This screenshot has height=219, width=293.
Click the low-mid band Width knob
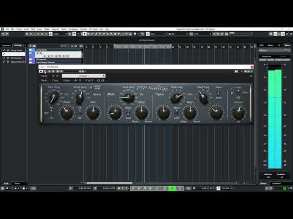pos(142,113)
